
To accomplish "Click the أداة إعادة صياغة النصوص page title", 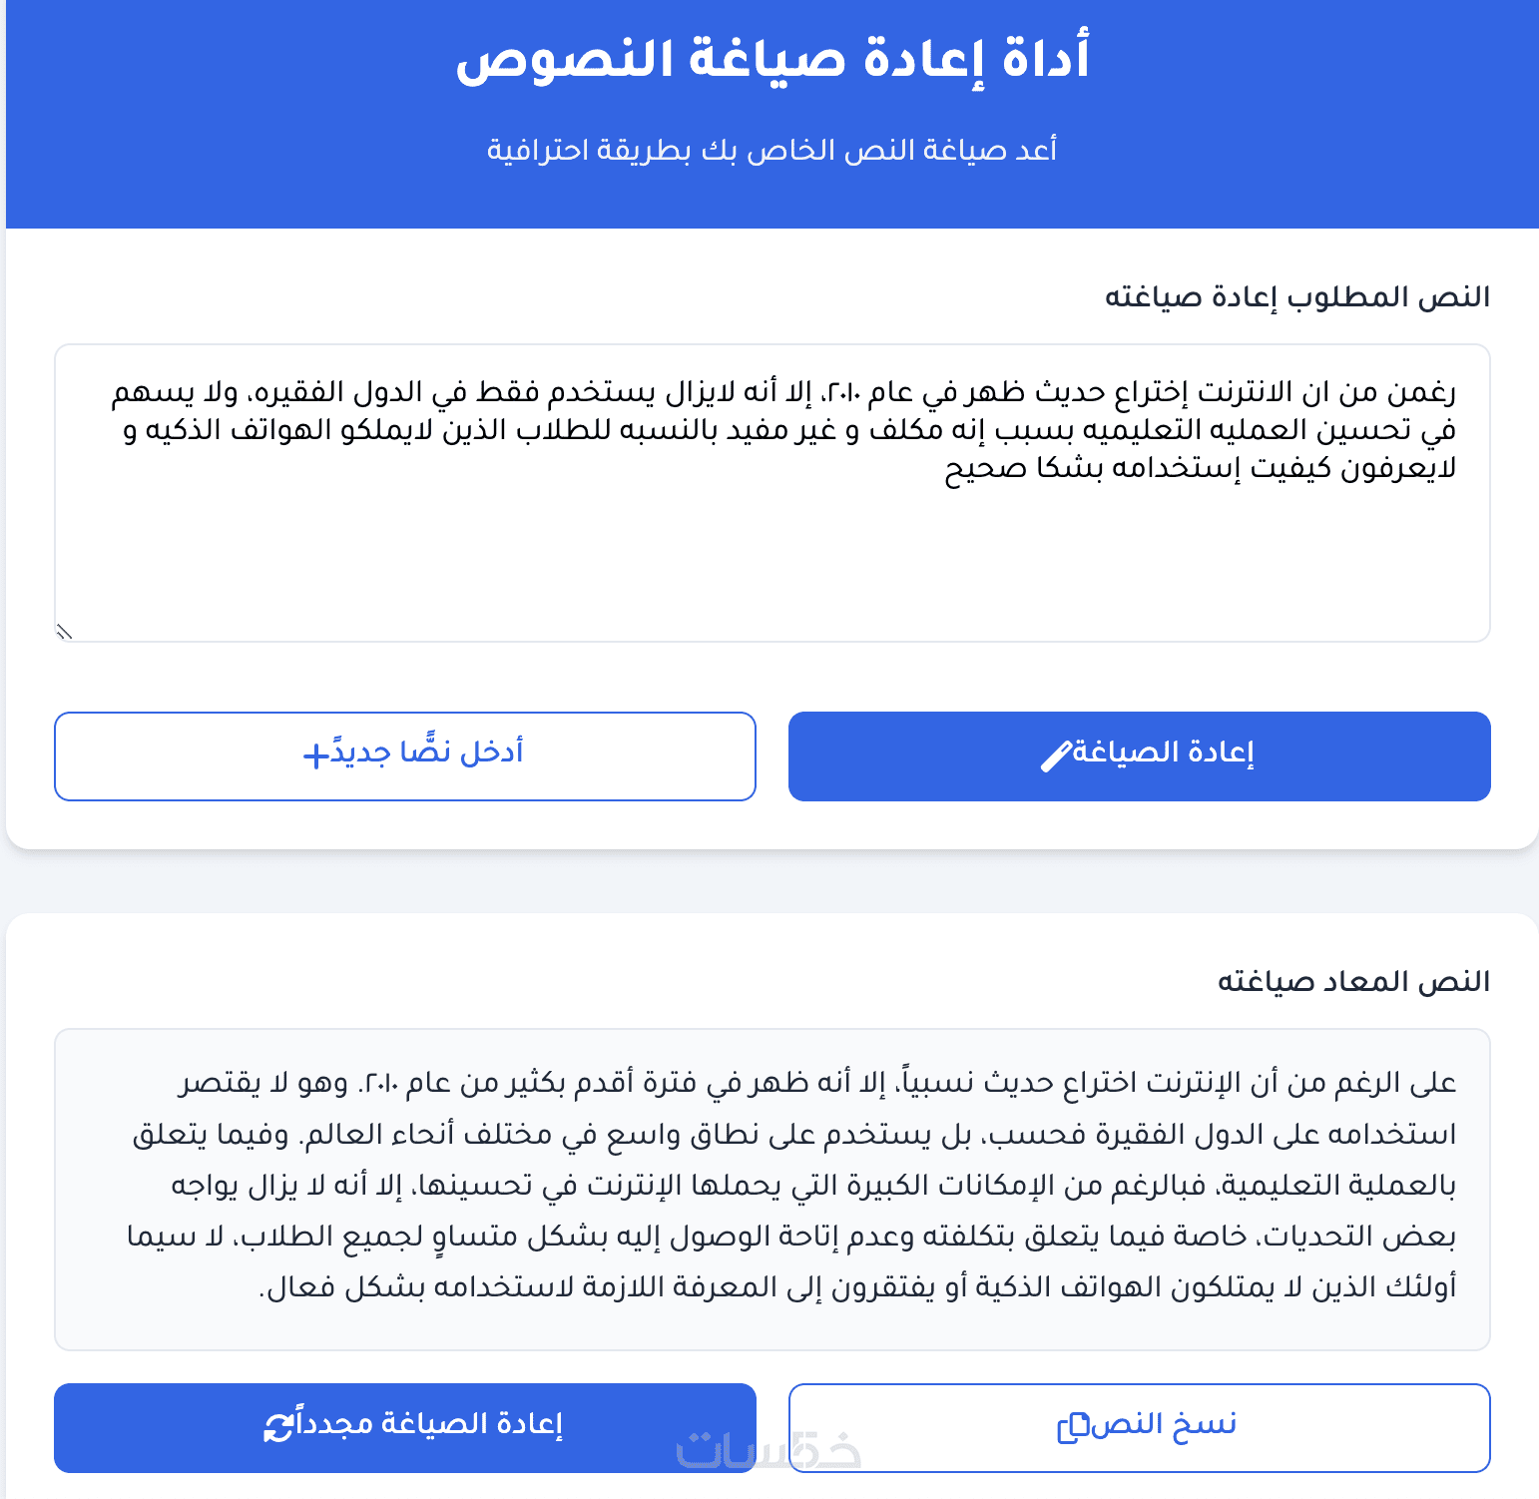I will (x=772, y=58).
